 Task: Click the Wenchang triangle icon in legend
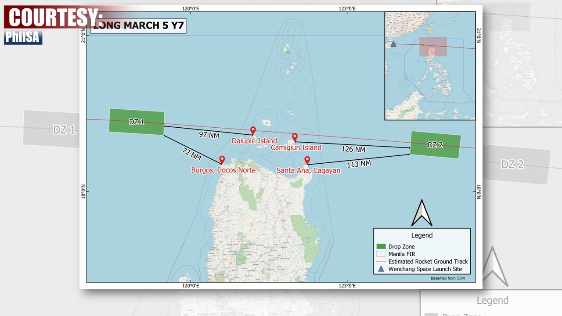[x=381, y=269]
